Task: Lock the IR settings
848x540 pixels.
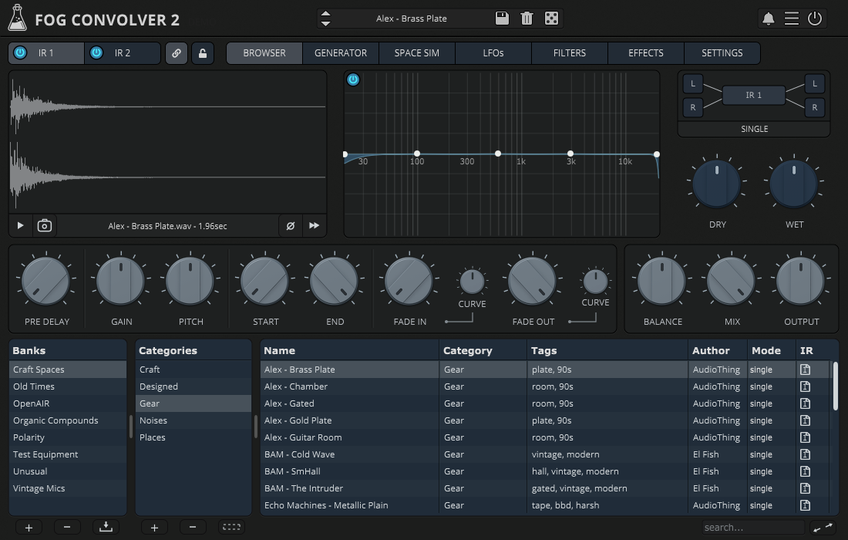Action: pos(202,52)
